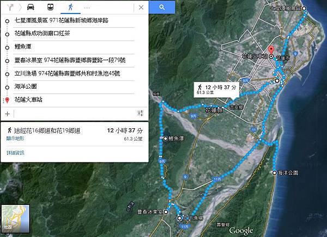The image size is (327, 237).
Task: Open route options icon
Action: [141, 113]
